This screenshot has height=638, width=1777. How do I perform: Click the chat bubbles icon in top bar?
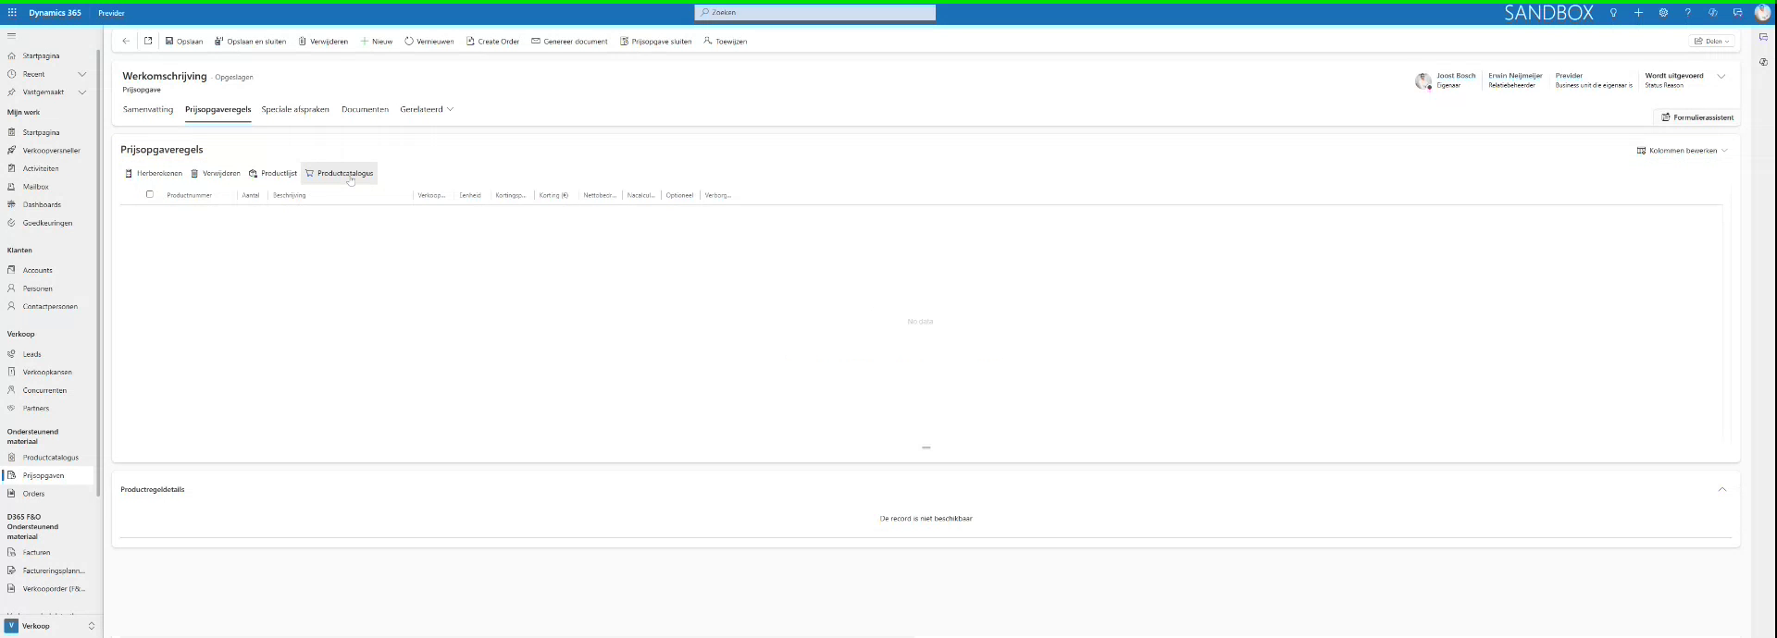[x=1737, y=13]
